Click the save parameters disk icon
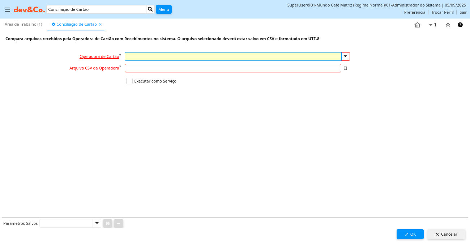470x244 pixels. point(108,223)
